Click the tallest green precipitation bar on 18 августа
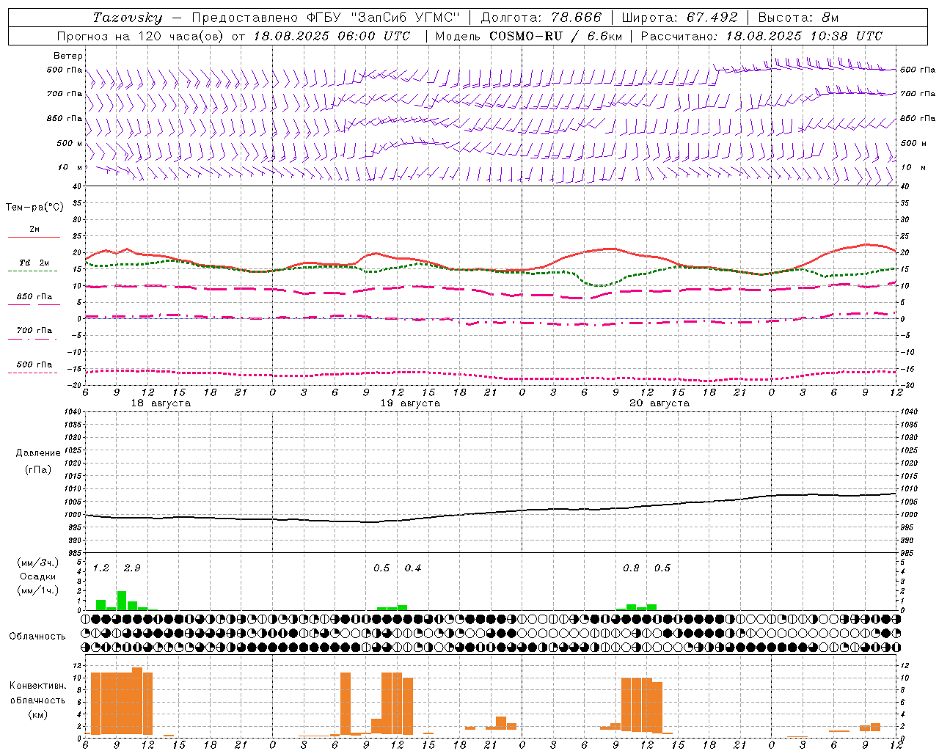This screenshot has width=939, height=751. (x=122, y=601)
